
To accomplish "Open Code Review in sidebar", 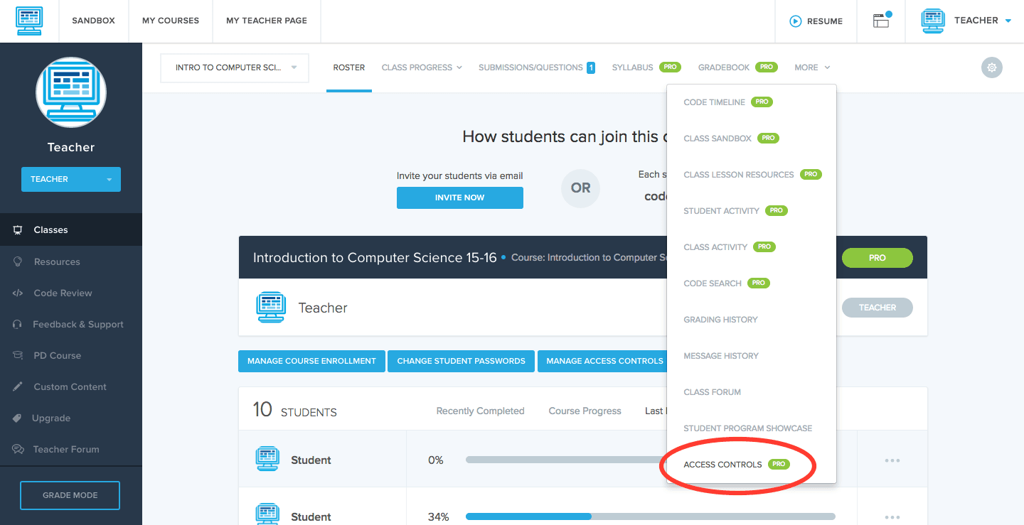I will (x=63, y=293).
